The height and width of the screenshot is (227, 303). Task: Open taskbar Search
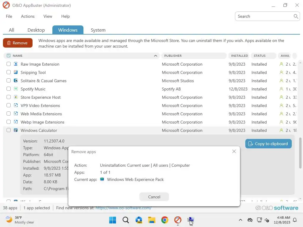pos(125,220)
